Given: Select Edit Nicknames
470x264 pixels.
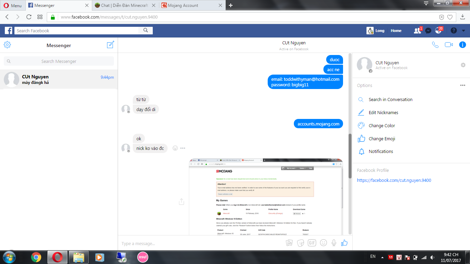Looking at the screenshot, I should pos(384,112).
